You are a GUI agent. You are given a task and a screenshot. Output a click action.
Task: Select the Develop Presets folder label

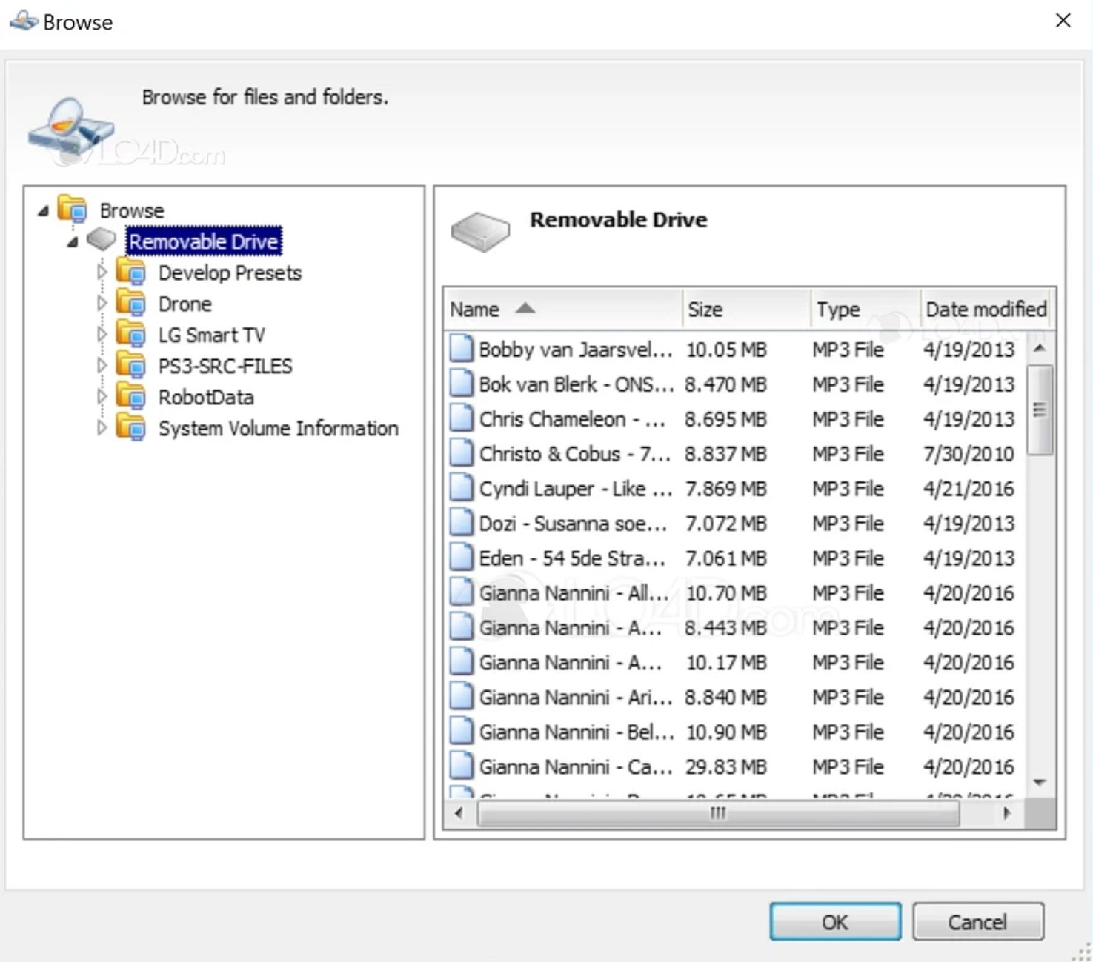(230, 273)
